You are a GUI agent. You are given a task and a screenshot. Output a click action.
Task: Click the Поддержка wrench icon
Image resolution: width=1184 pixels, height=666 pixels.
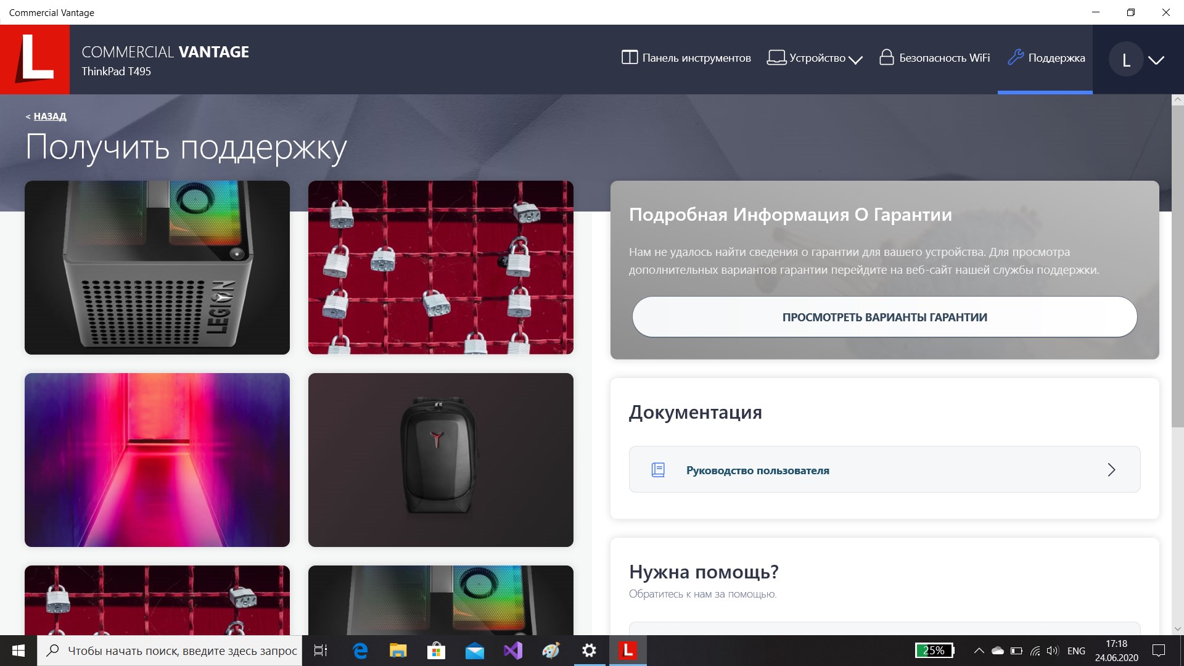[1015, 57]
